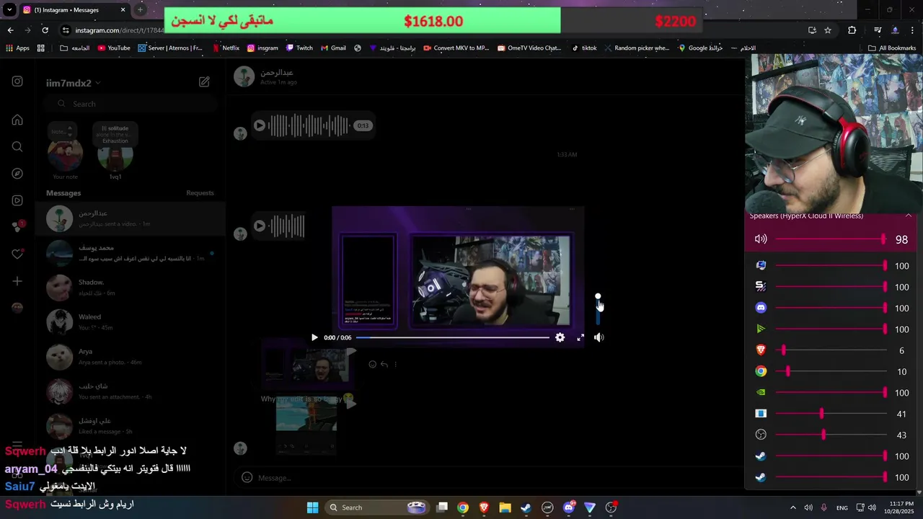The height and width of the screenshot is (519, 923).
Task: React to video message with emoji icon
Action: [x=372, y=364]
